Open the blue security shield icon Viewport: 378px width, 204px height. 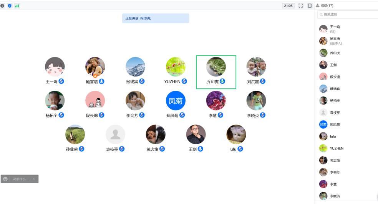point(10,6)
